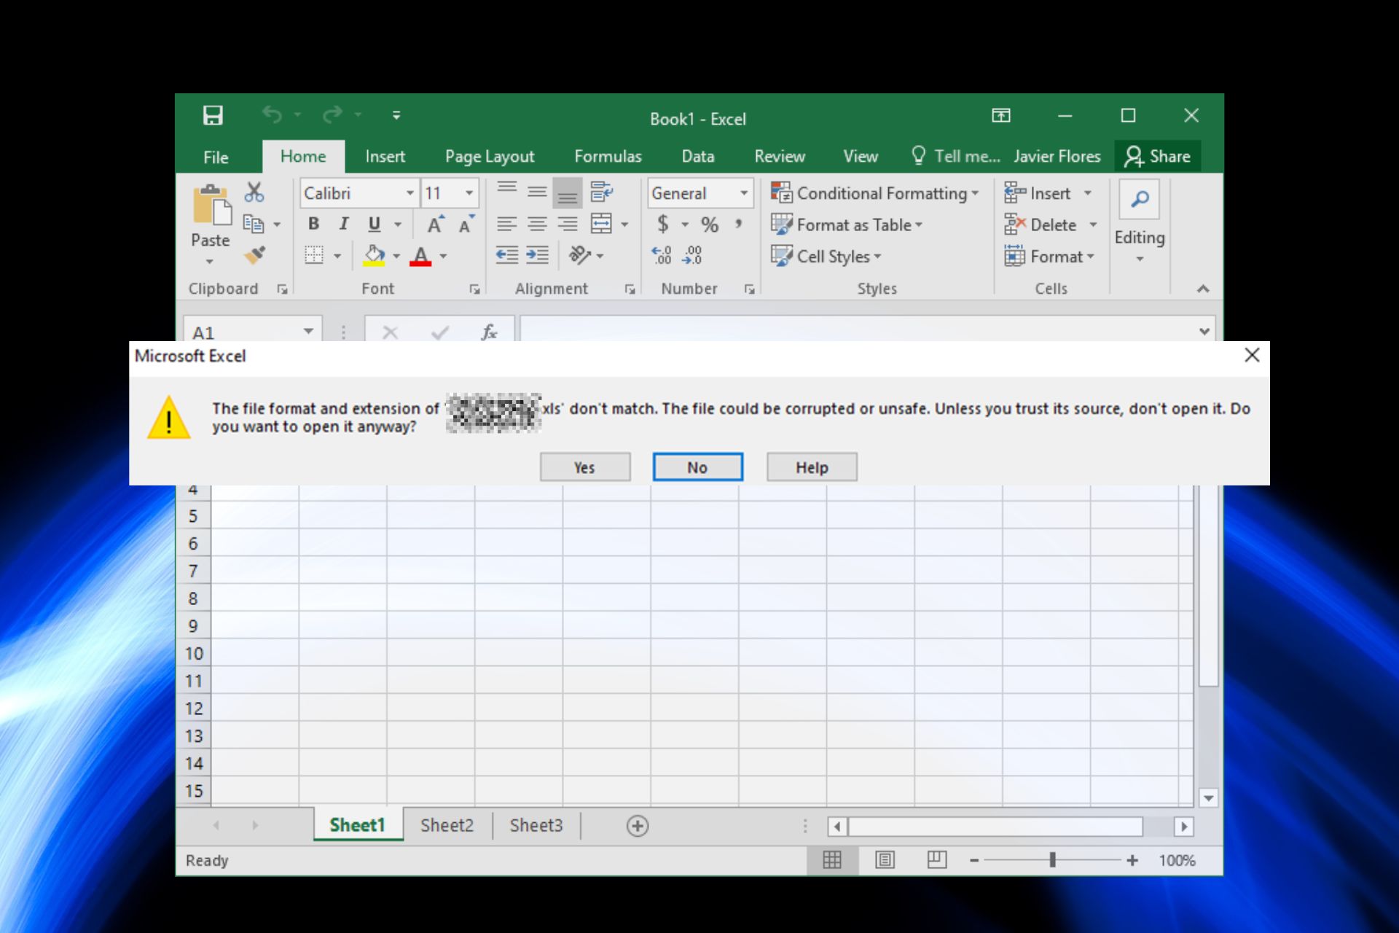The height and width of the screenshot is (933, 1399).
Task: Toggle Center alignment
Action: click(537, 224)
